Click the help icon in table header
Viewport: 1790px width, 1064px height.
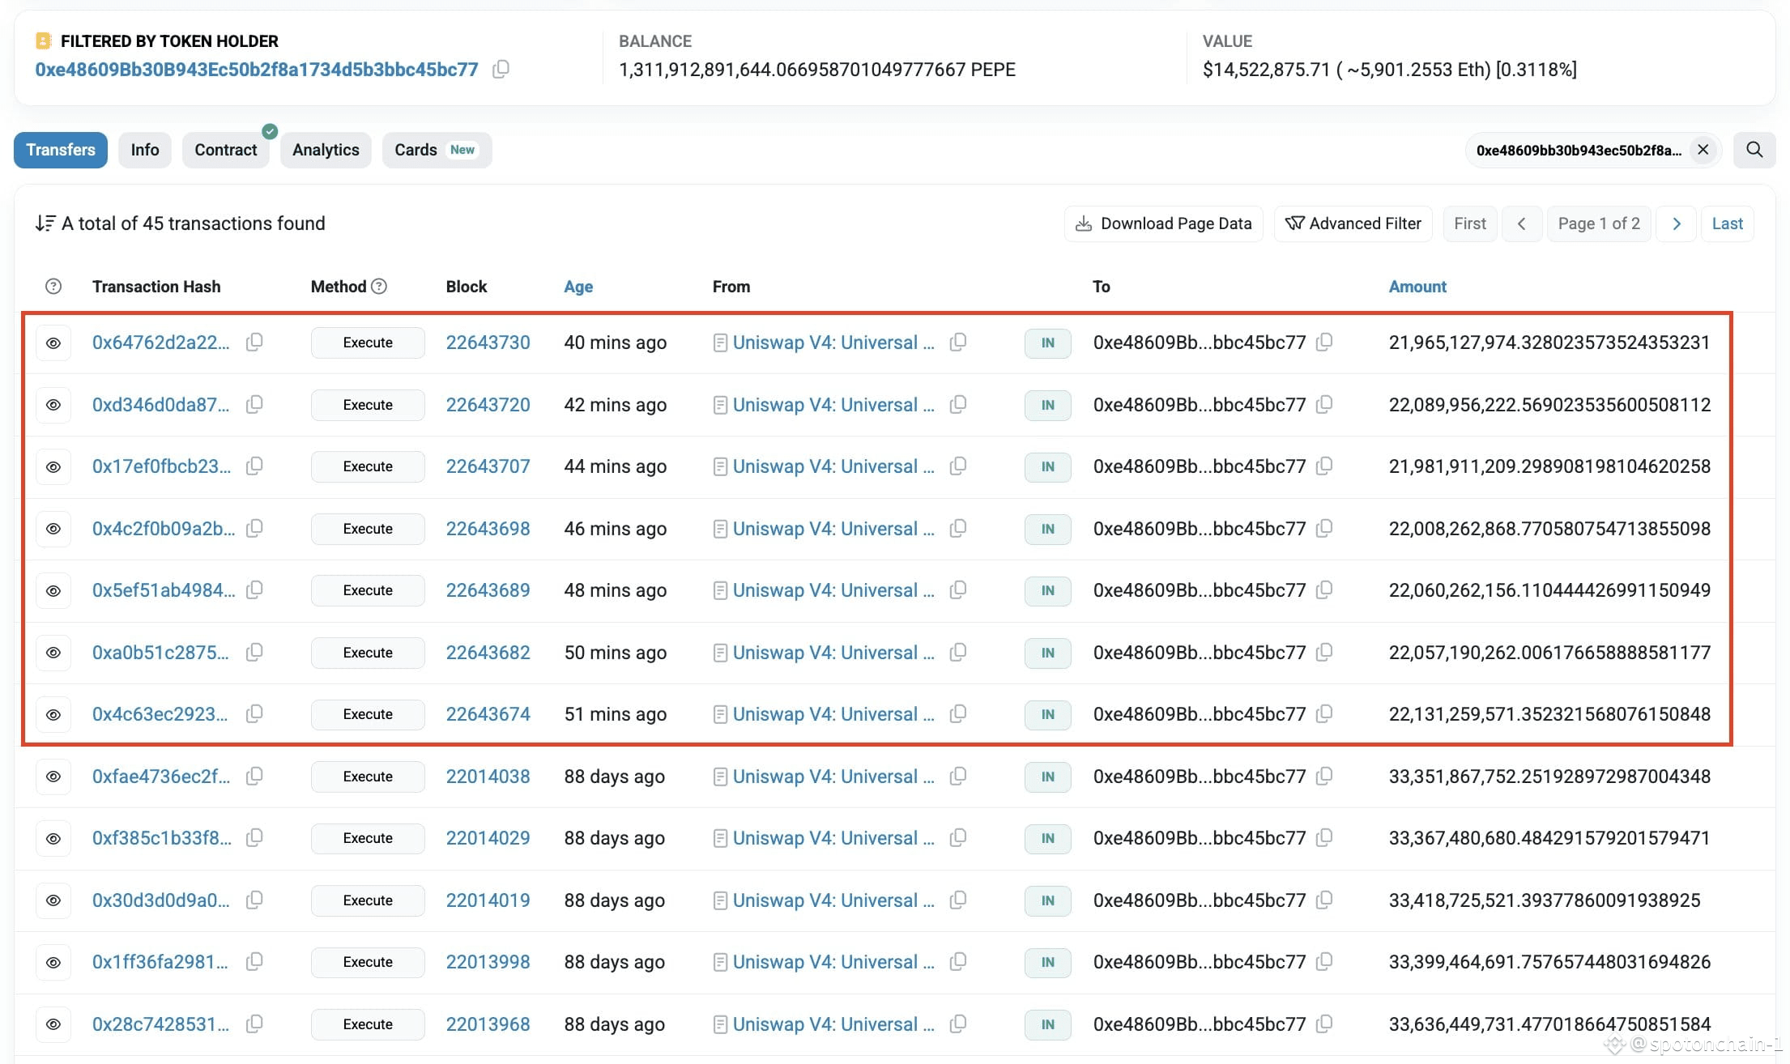click(53, 287)
